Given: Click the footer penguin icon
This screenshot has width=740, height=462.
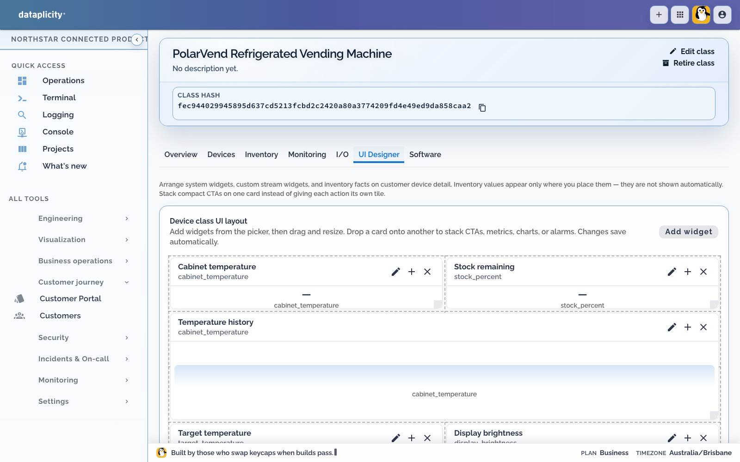Looking at the screenshot, I should point(161,453).
